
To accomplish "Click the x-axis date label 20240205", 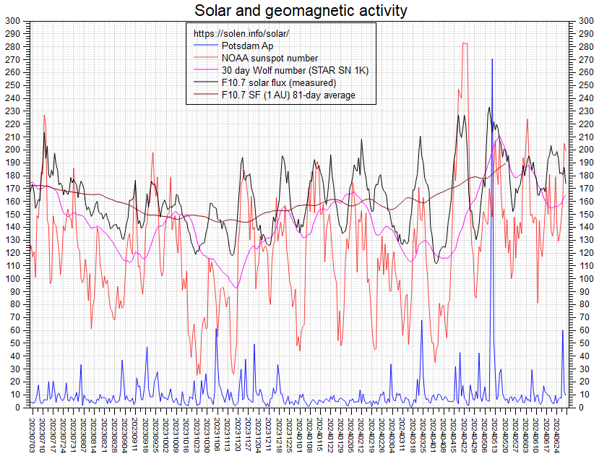I will point(350,435).
